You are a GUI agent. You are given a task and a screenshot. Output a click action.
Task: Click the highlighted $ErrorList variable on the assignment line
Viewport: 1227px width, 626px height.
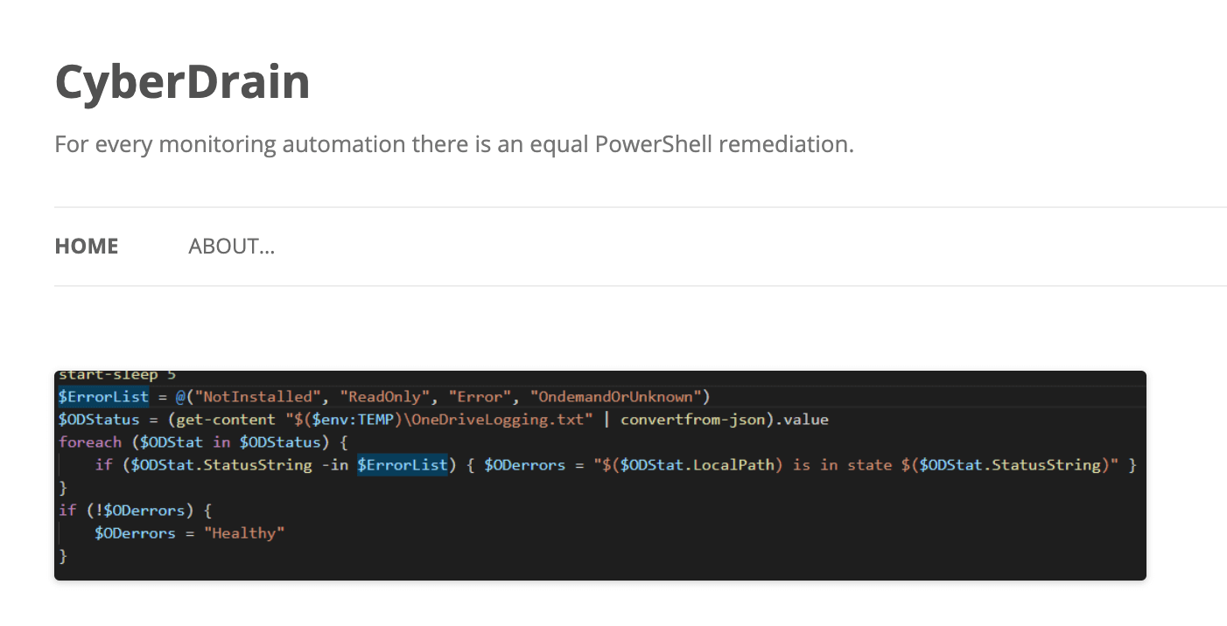tap(103, 397)
